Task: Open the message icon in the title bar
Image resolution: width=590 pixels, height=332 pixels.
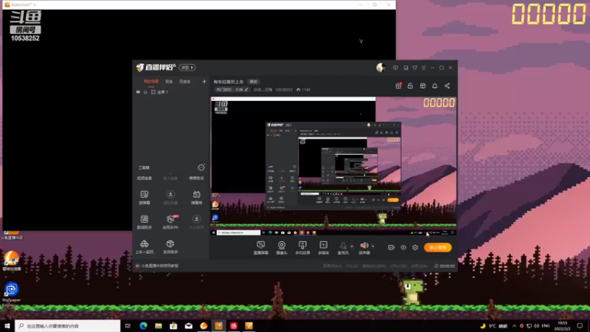Action: click(x=395, y=68)
